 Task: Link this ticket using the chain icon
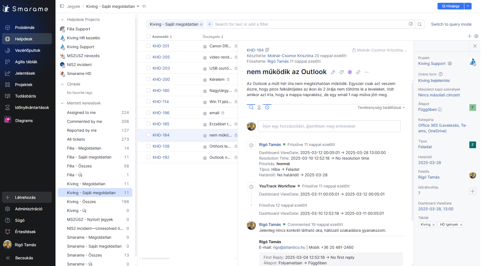tap(358, 72)
